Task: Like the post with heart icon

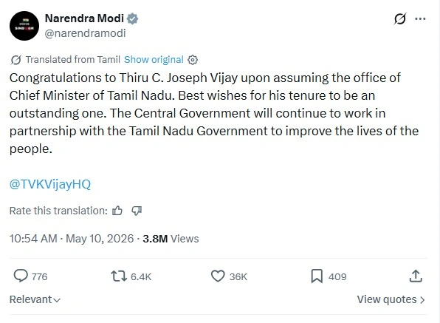Action: [x=218, y=276]
